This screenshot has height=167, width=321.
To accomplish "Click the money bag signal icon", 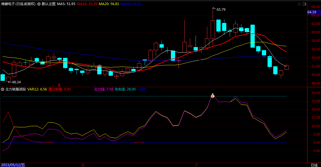I will 213,95.
